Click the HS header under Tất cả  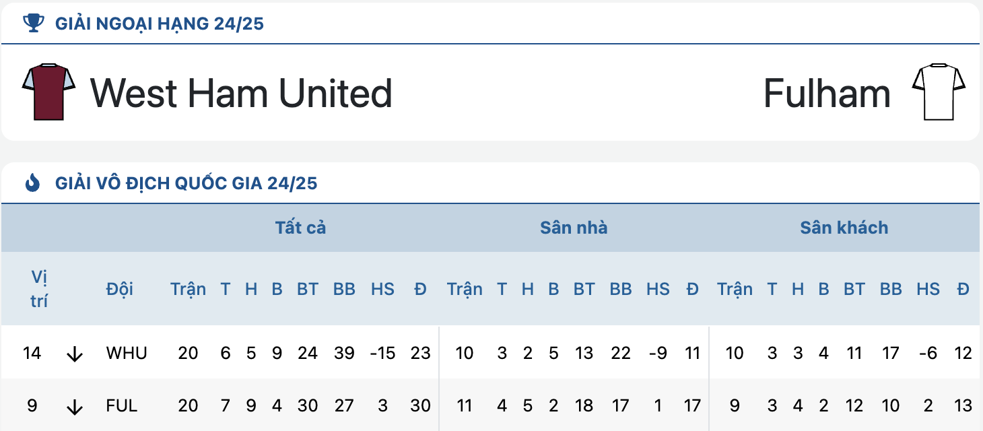click(382, 289)
